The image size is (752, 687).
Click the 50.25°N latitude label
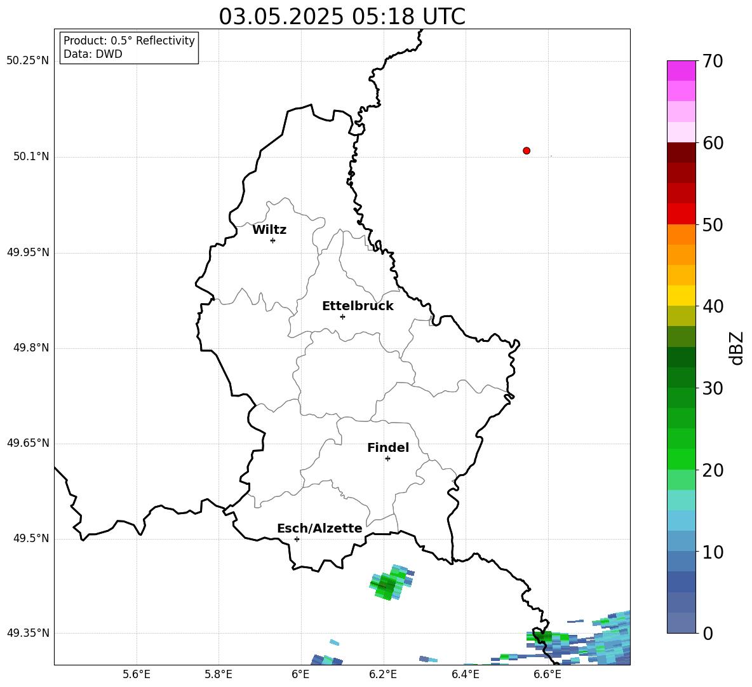pos(28,61)
